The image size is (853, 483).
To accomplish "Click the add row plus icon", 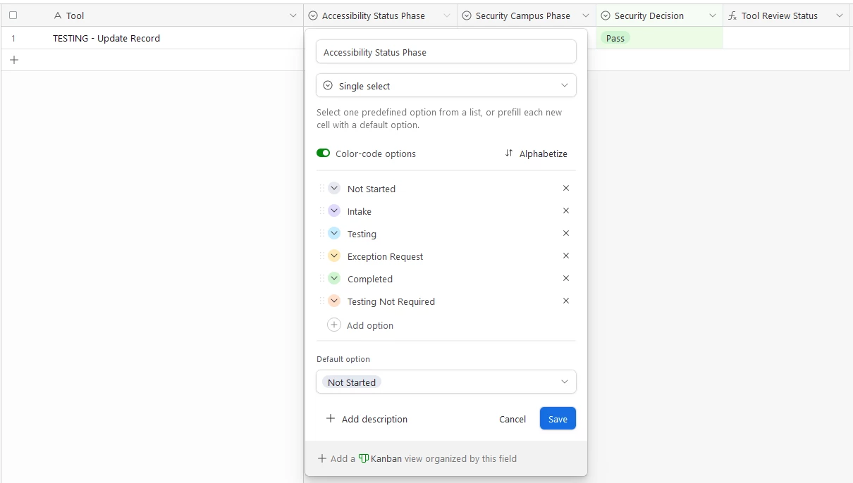I will coord(14,61).
